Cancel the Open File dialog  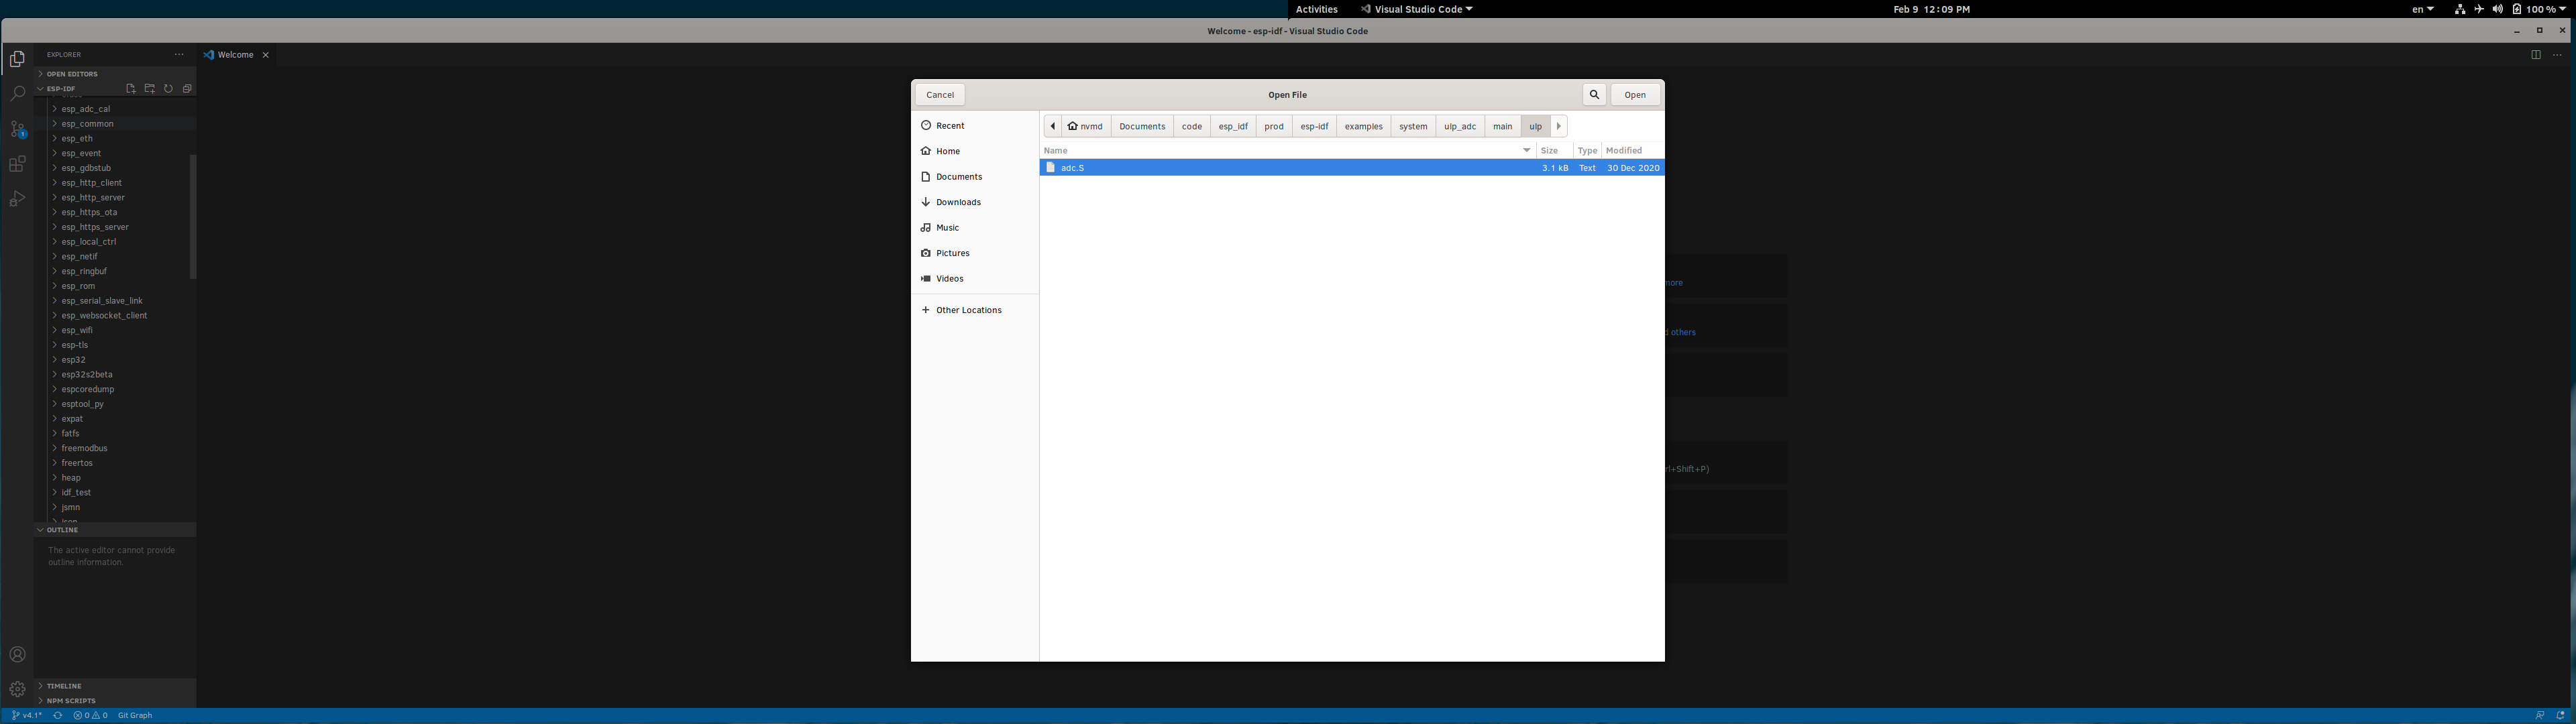[939, 94]
